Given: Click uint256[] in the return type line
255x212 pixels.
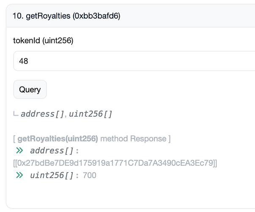Looking at the screenshot, I should (x=90, y=114).
